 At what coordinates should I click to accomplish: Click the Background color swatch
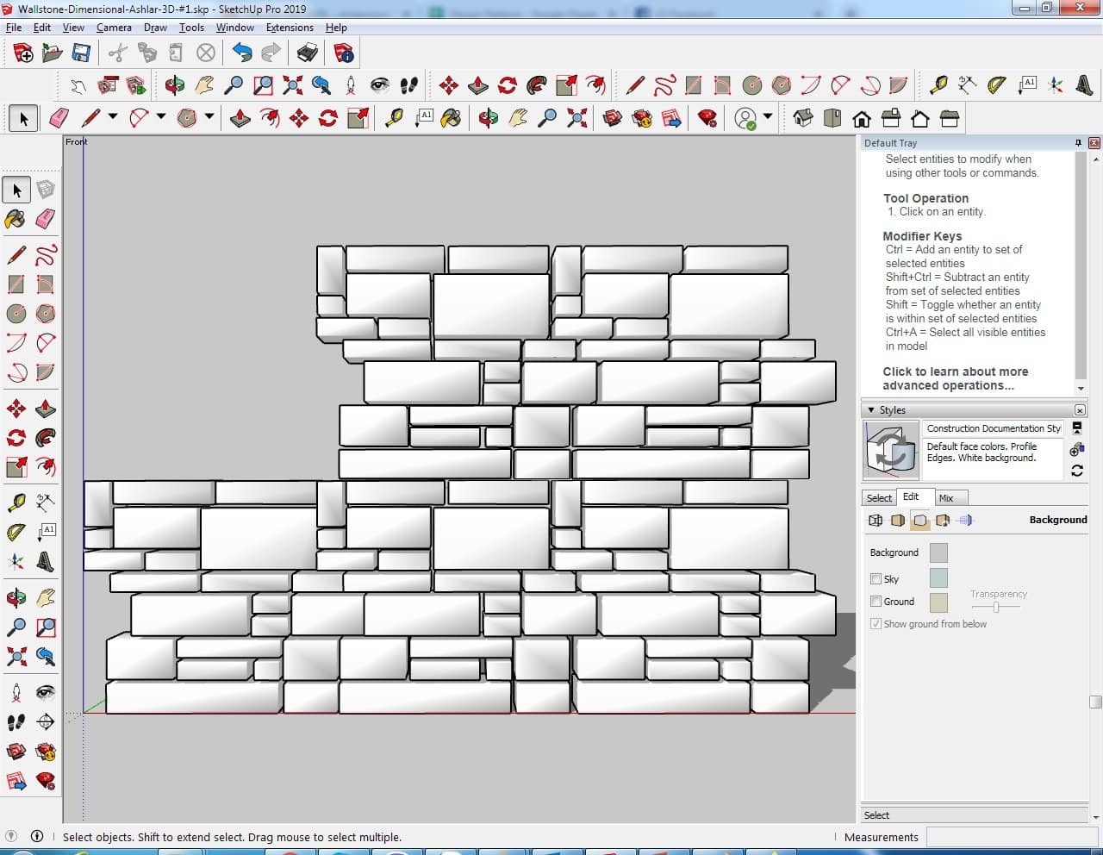pyautogui.click(x=938, y=552)
